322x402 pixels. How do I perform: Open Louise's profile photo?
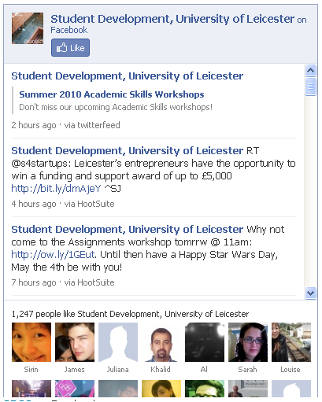(291, 342)
